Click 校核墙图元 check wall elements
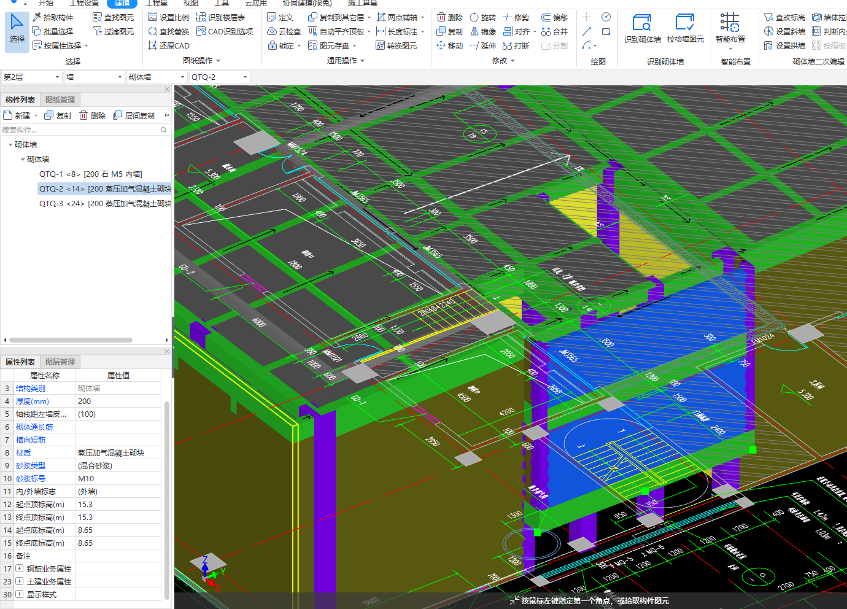847x609 pixels. tap(686, 29)
